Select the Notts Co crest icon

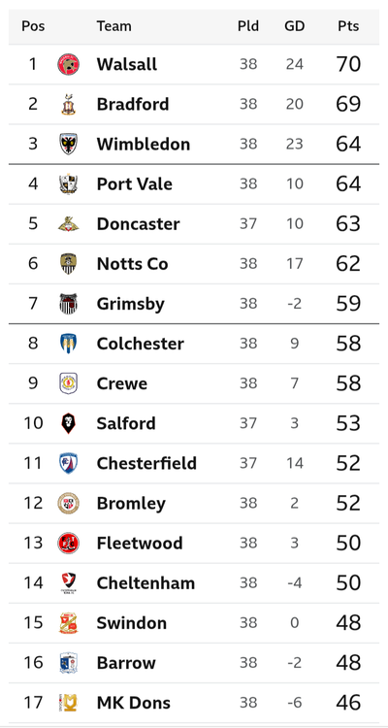tap(68, 264)
